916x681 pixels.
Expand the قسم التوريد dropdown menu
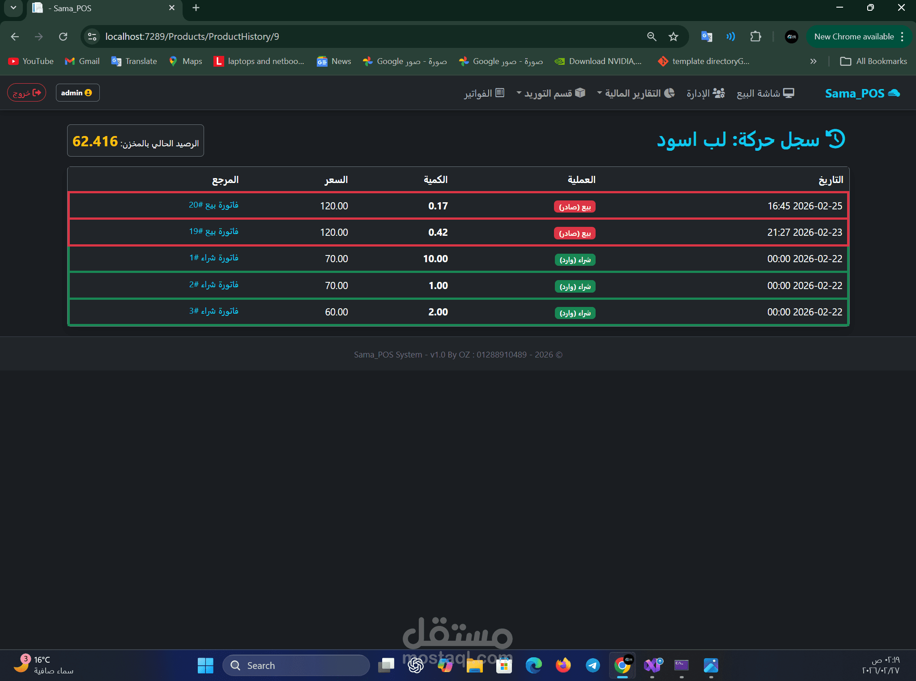coord(550,93)
